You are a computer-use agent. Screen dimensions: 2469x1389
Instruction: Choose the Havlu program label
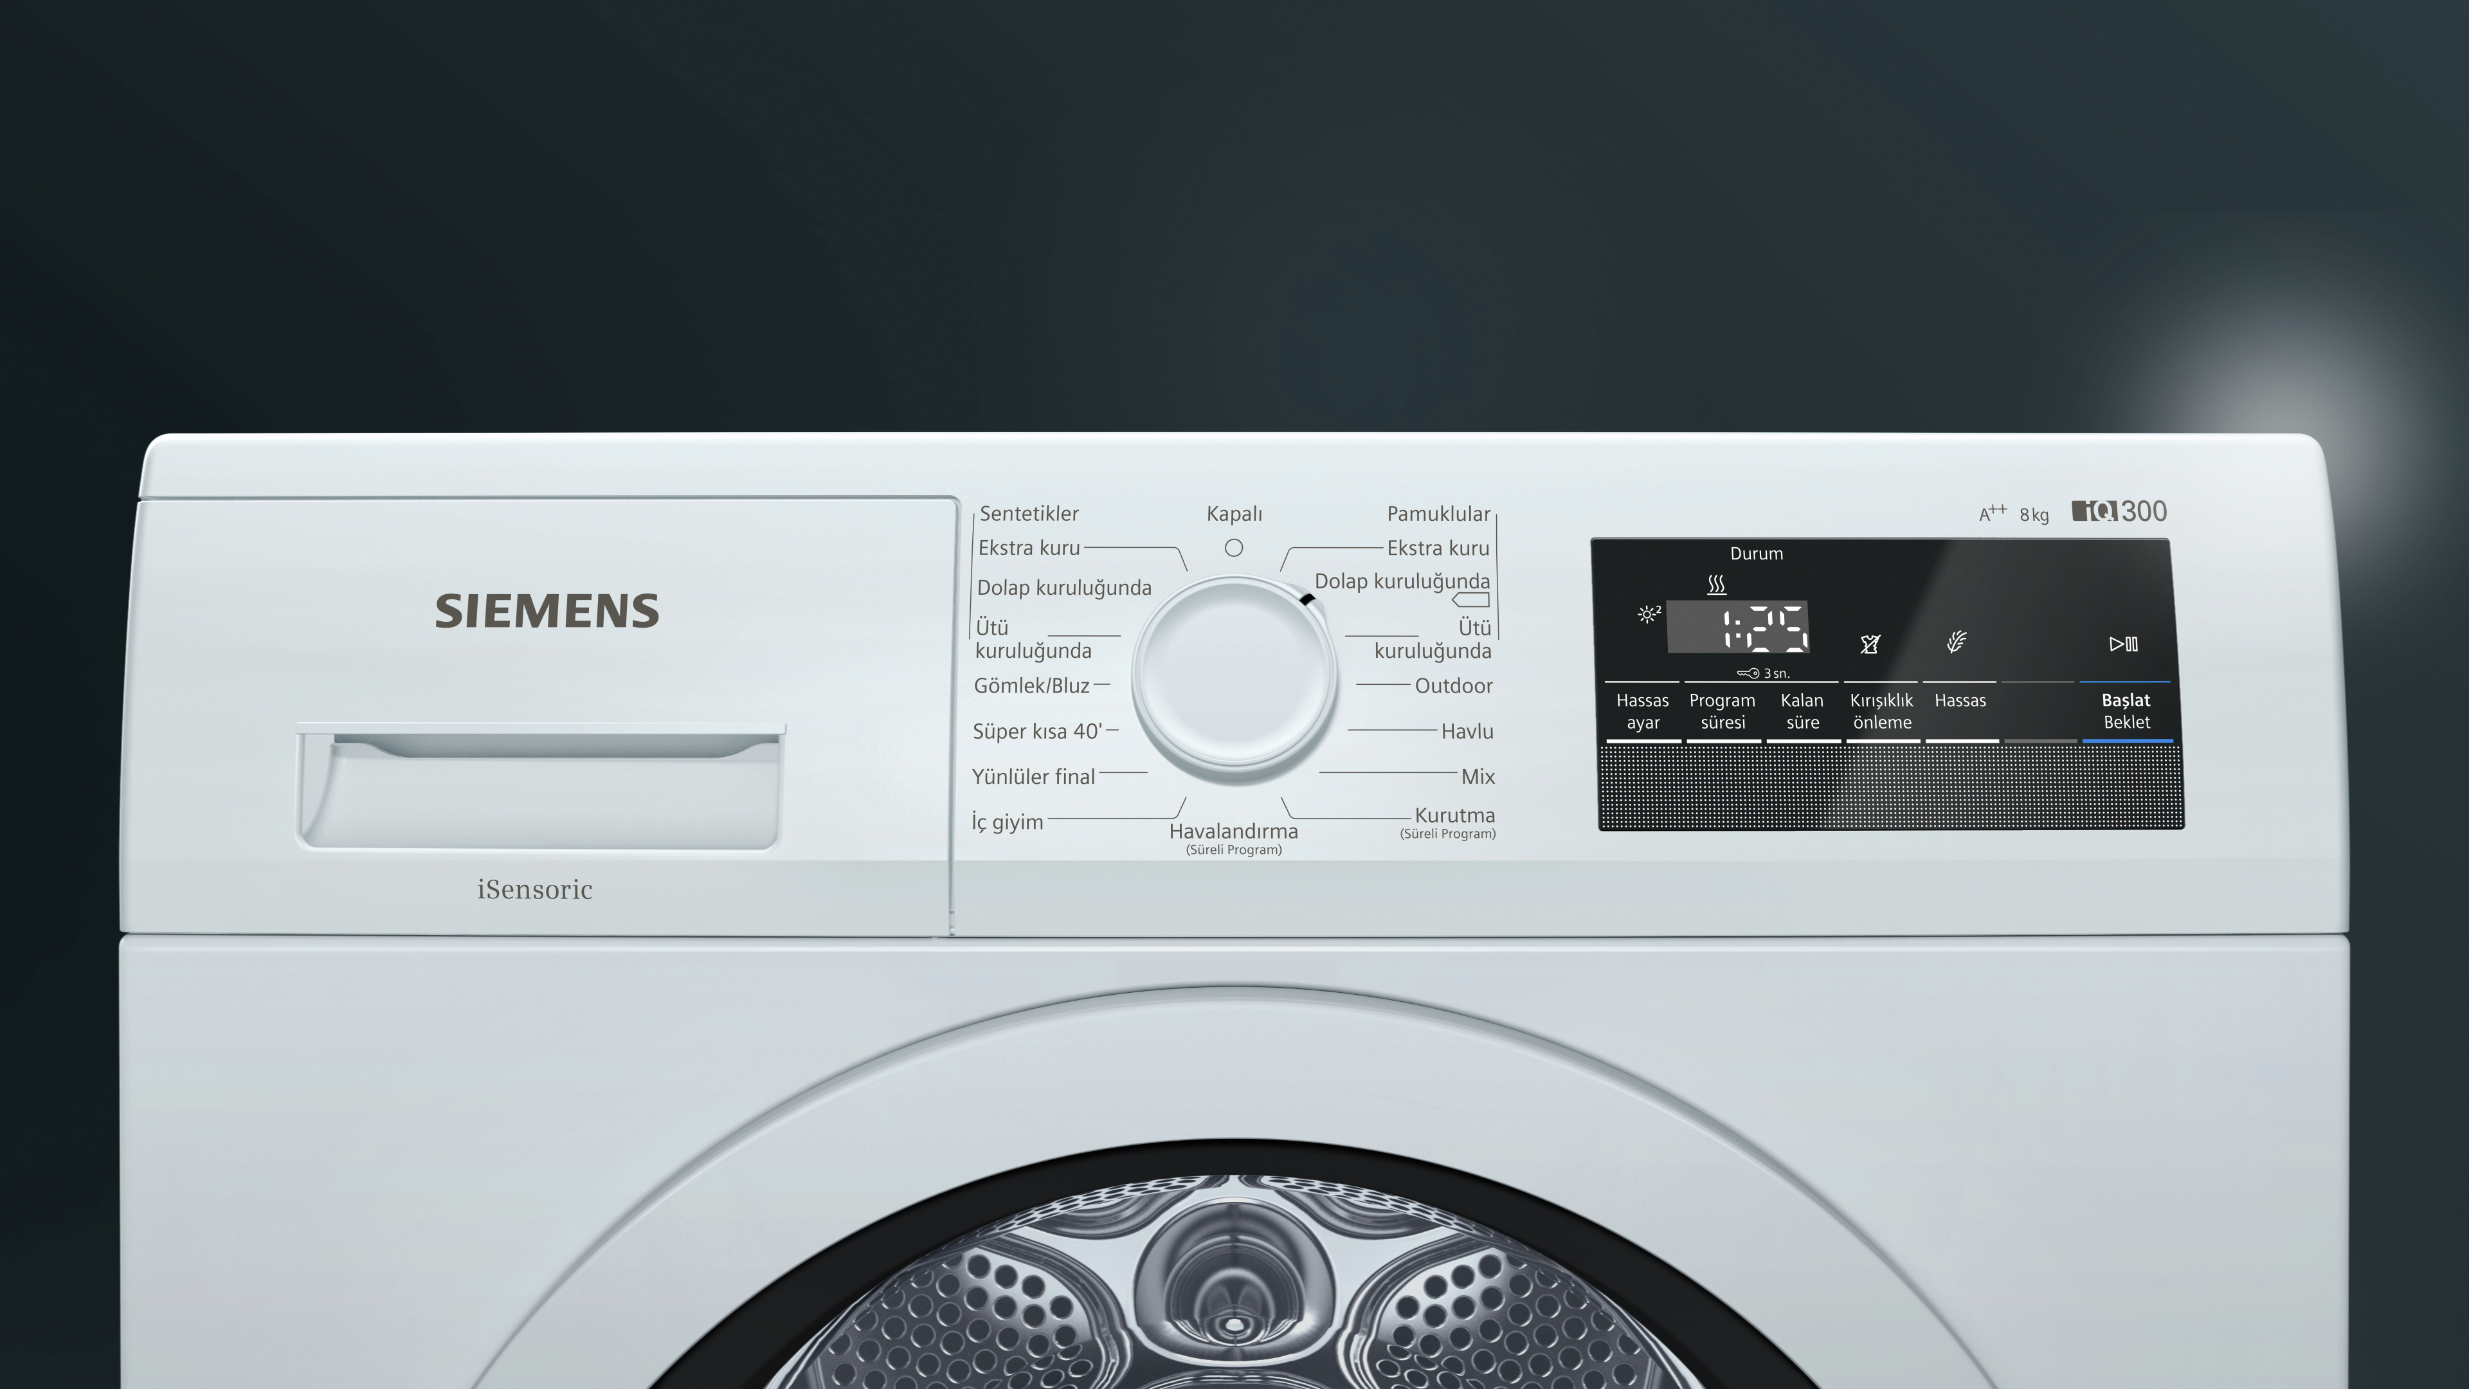pyautogui.click(x=1469, y=731)
